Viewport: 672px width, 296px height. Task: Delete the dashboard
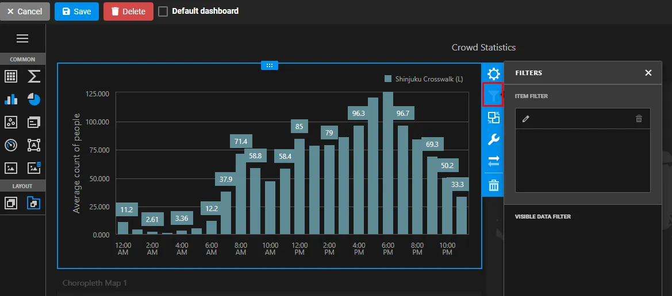(x=128, y=11)
